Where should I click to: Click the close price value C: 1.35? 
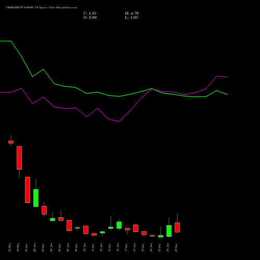click(90, 14)
